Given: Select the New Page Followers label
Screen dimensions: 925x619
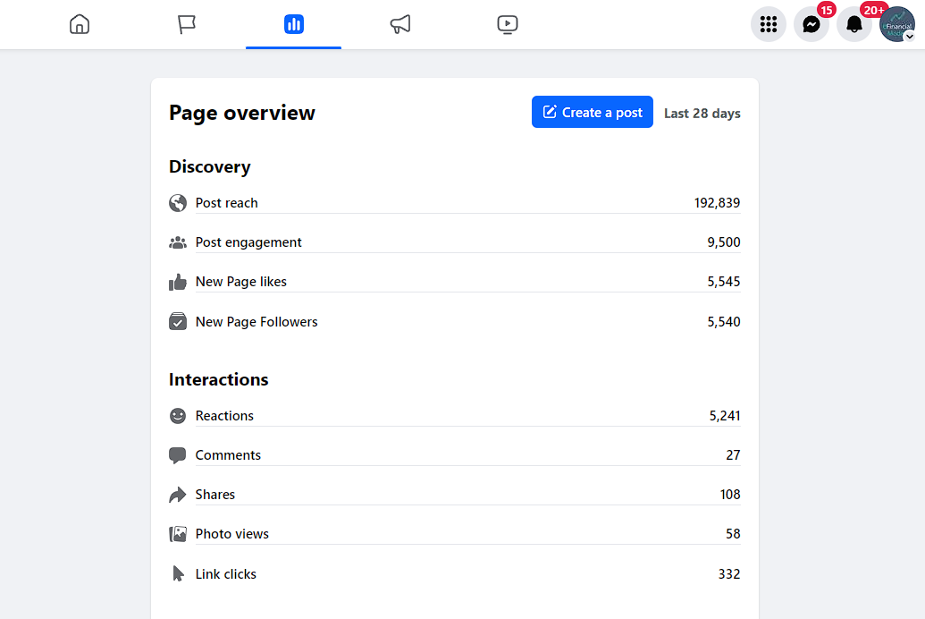Looking at the screenshot, I should [256, 322].
